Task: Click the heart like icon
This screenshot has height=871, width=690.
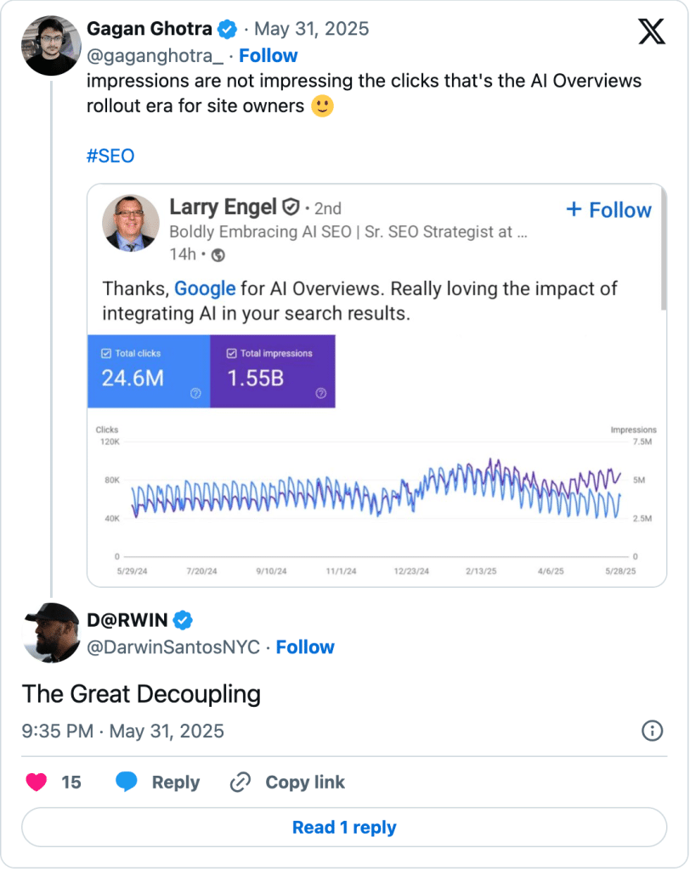Action: coord(36,783)
